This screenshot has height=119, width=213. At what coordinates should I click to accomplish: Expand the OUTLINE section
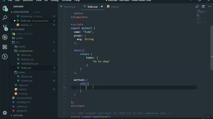click(18, 115)
